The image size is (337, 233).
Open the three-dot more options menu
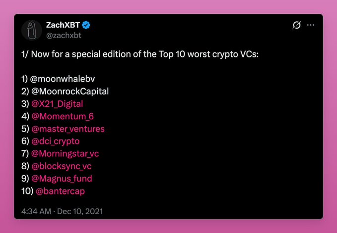[311, 25]
